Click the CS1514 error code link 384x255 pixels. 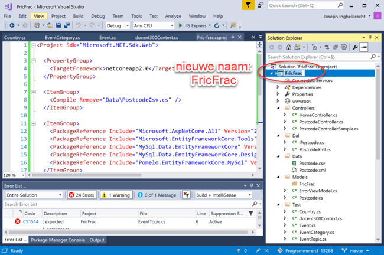pos(31,221)
